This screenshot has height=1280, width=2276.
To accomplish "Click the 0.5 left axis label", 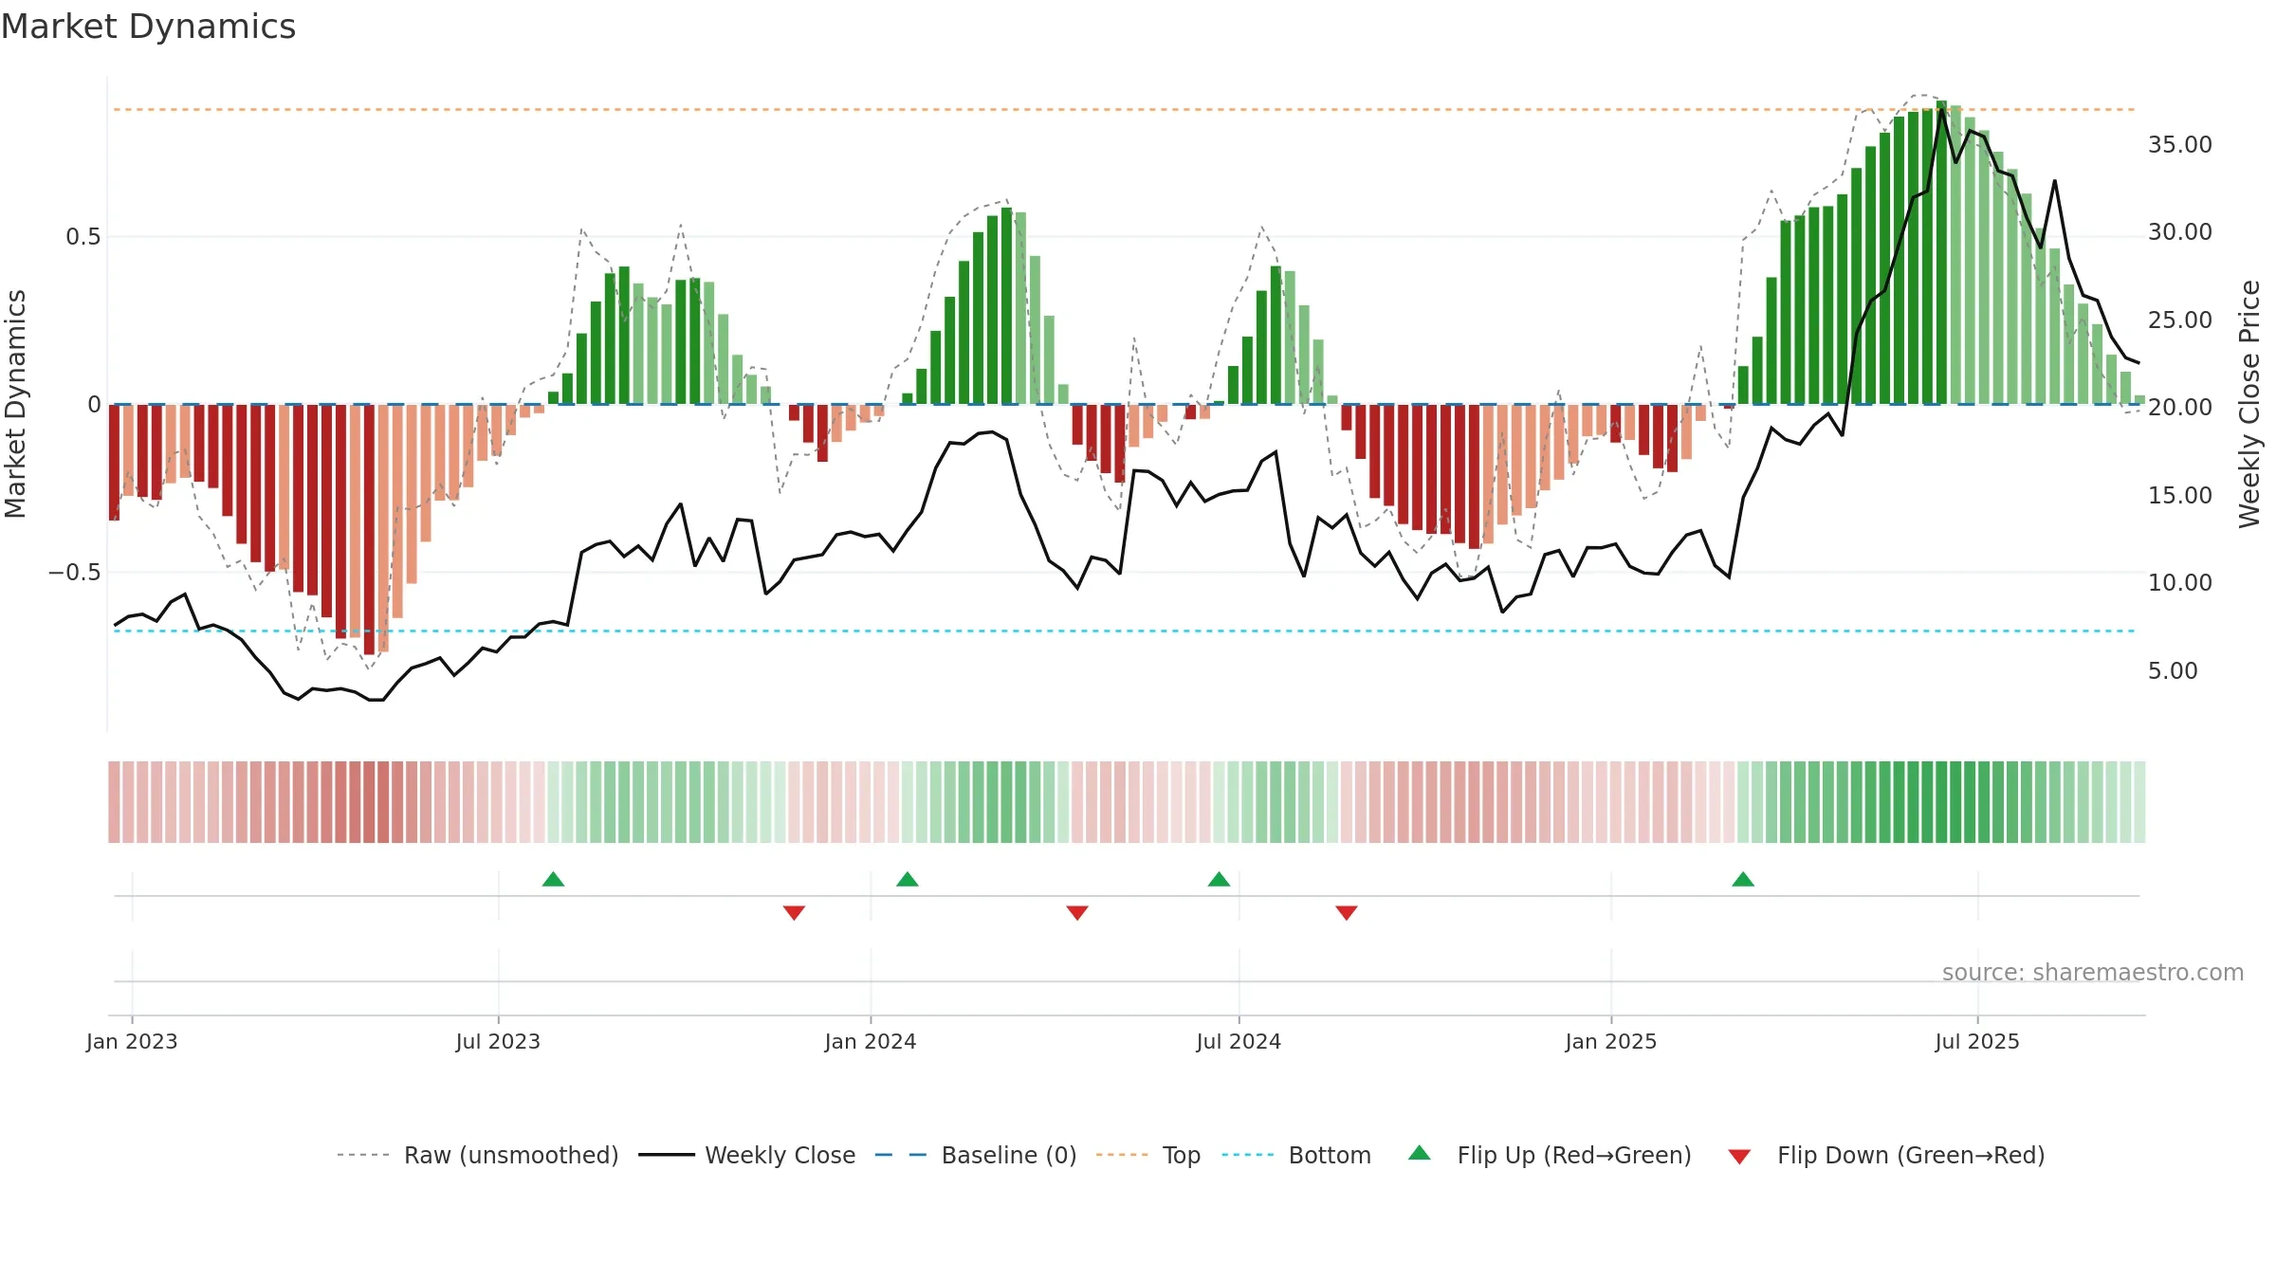I will (x=83, y=236).
